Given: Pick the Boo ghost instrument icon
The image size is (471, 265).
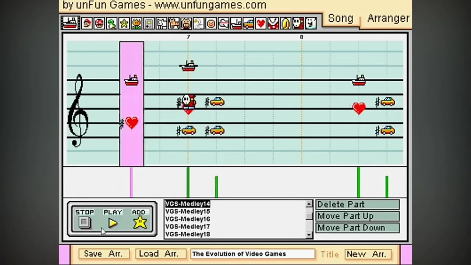Looking at the screenshot, I should [x=311, y=24].
